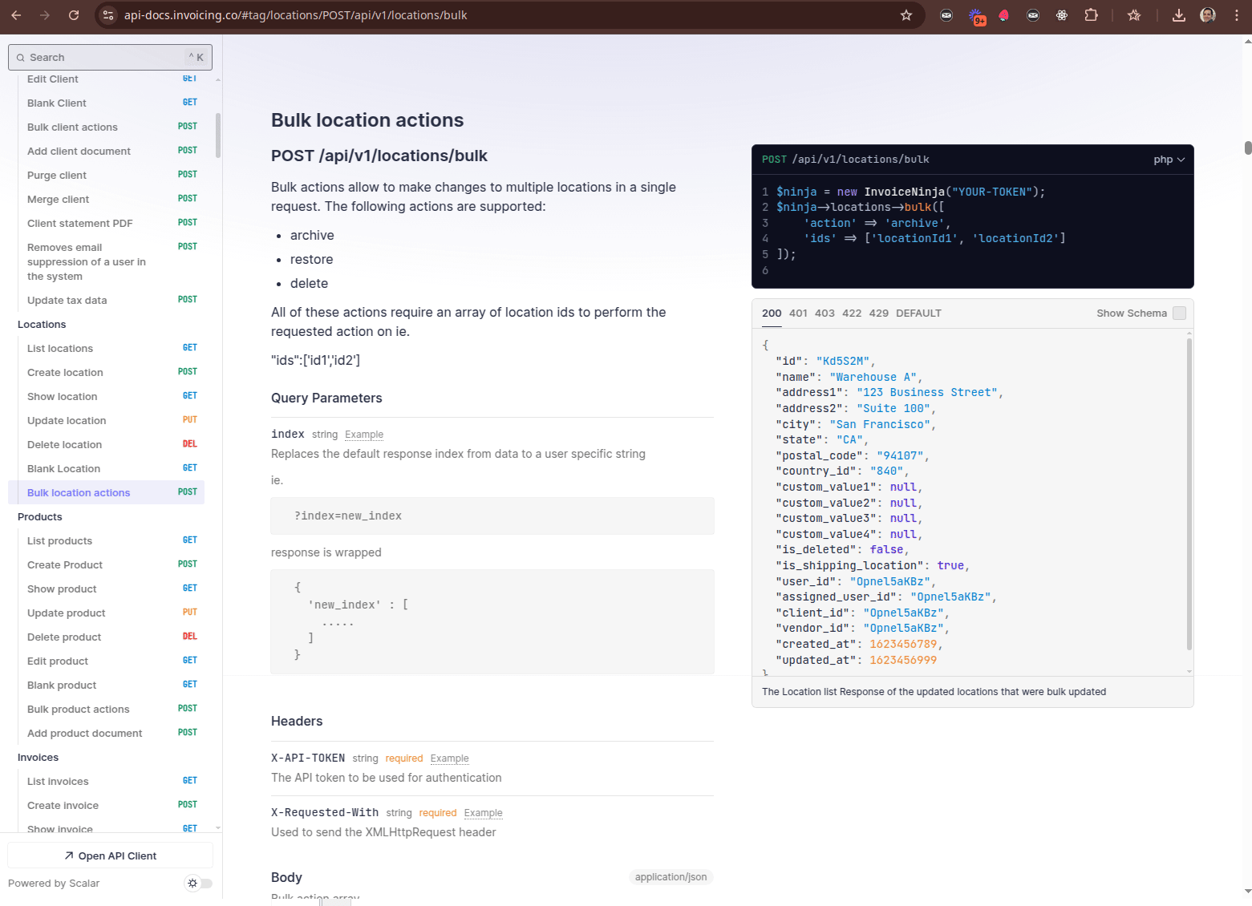Open the php language dropdown

[x=1169, y=160]
